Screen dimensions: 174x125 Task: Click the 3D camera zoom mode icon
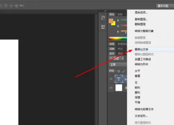coord(22,6)
